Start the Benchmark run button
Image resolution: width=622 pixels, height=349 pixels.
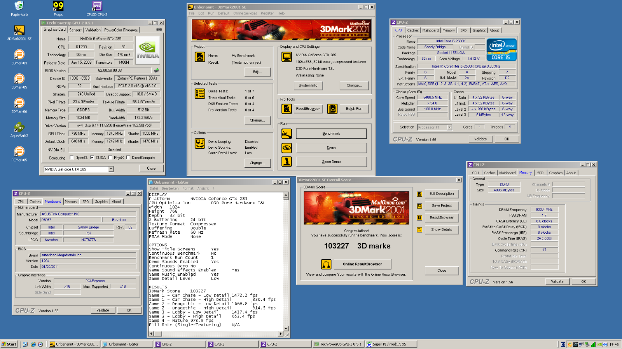331,134
